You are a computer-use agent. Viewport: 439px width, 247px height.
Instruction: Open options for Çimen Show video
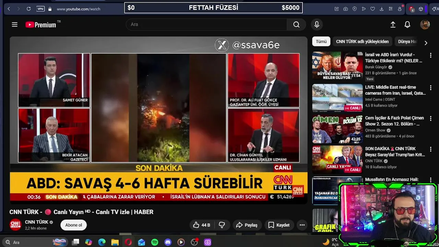pos(431,119)
